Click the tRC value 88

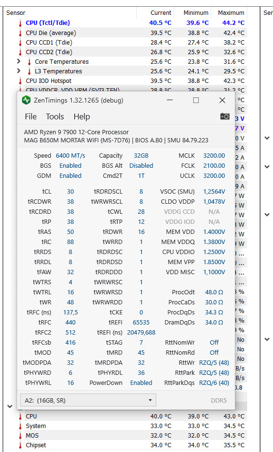[x=70, y=242]
